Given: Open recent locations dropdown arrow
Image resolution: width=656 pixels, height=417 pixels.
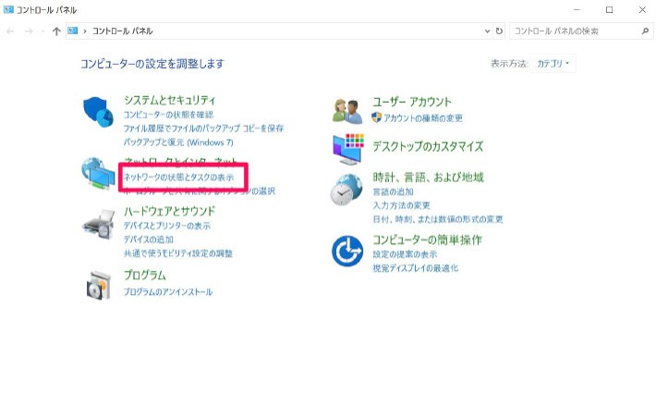Looking at the screenshot, I should click(x=43, y=31).
